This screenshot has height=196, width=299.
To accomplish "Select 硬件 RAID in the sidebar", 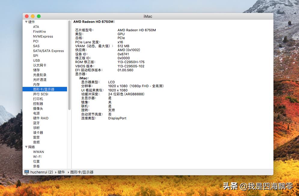I will [40, 118].
